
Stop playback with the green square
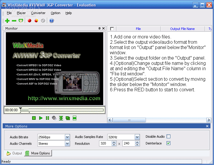(x=34, y=118)
